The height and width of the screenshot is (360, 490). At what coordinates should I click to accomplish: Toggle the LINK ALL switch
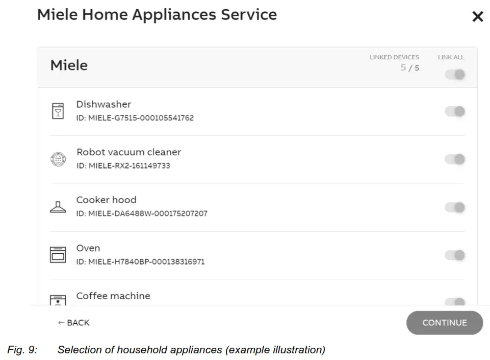454,74
